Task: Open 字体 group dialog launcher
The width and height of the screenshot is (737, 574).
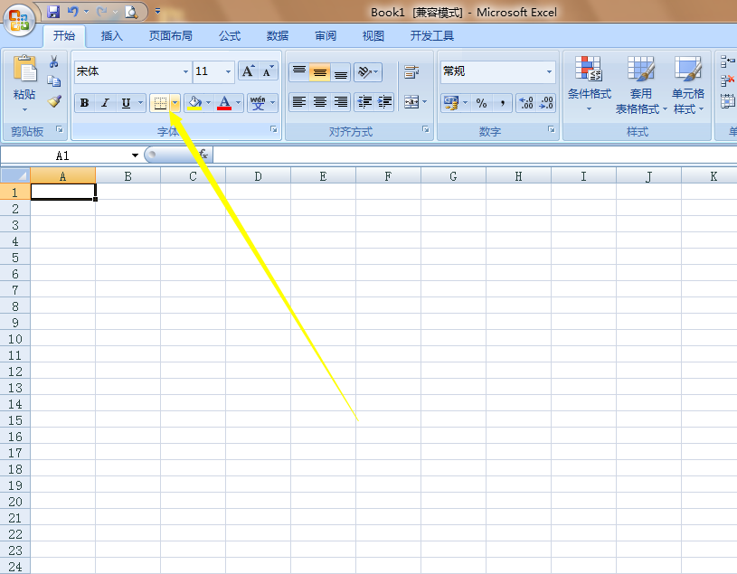Action: pyautogui.click(x=274, y=129)
